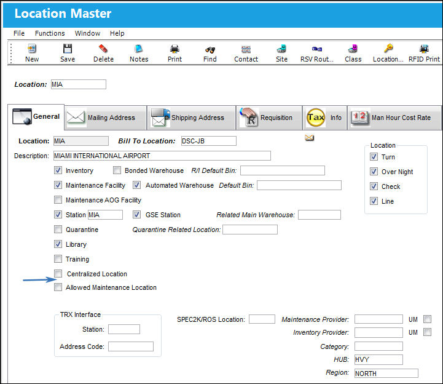Image resolution: width=443 pixels, height=384 pixels.
Task: Enable the Bonded Warehouse checkbox
Action: [x=117, y=170]
